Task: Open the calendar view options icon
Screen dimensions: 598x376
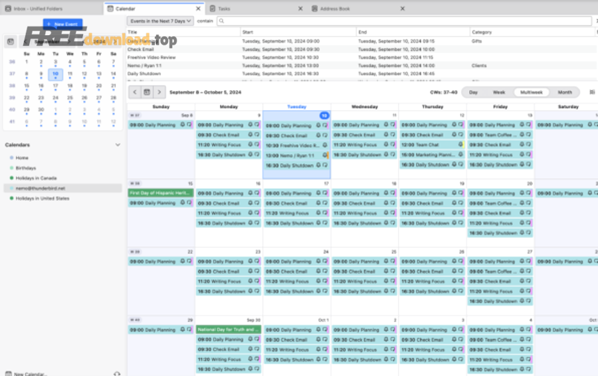Action: tap(592, 92)
